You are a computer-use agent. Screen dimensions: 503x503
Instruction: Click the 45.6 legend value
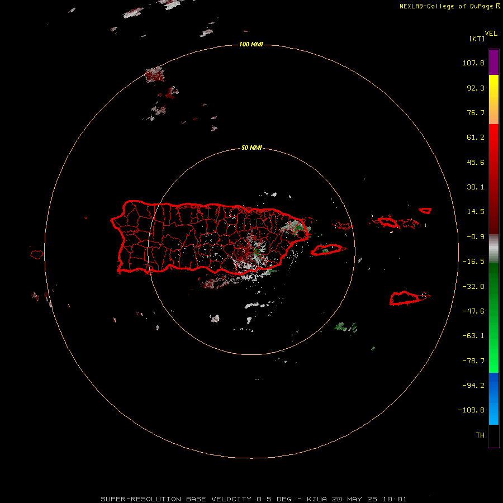[476, 162]
